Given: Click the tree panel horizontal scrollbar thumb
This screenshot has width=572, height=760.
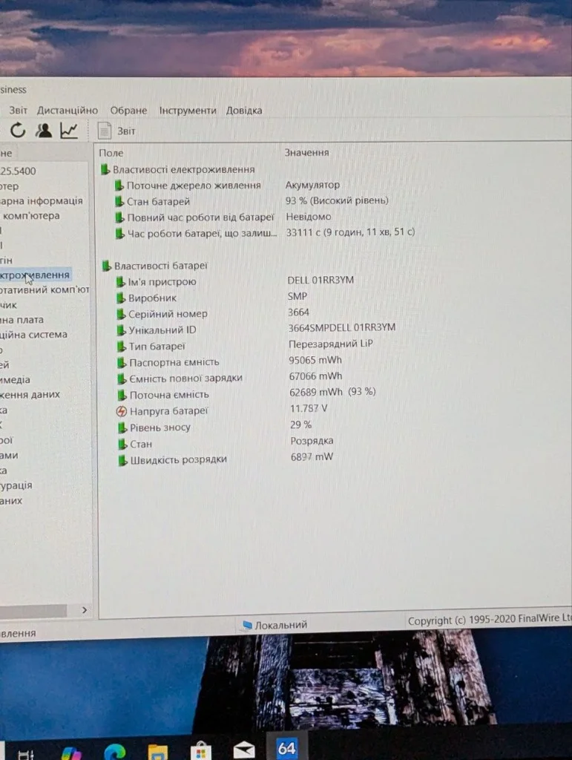Looking at the screenshot, I should (33, 610).
